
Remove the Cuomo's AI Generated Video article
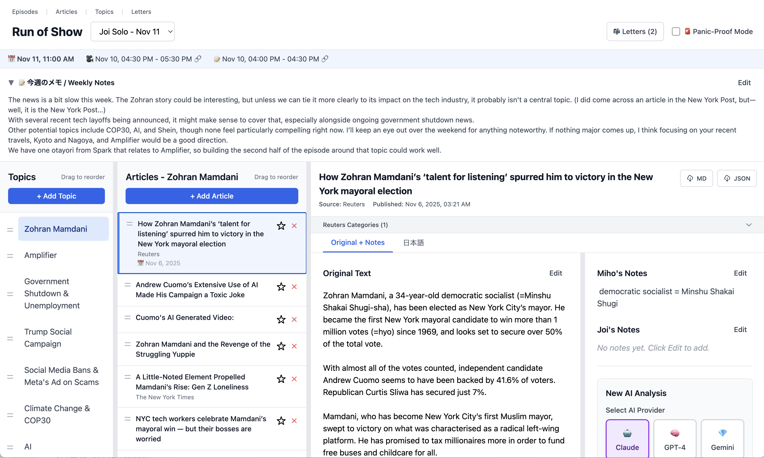click(x=294, y=319)
